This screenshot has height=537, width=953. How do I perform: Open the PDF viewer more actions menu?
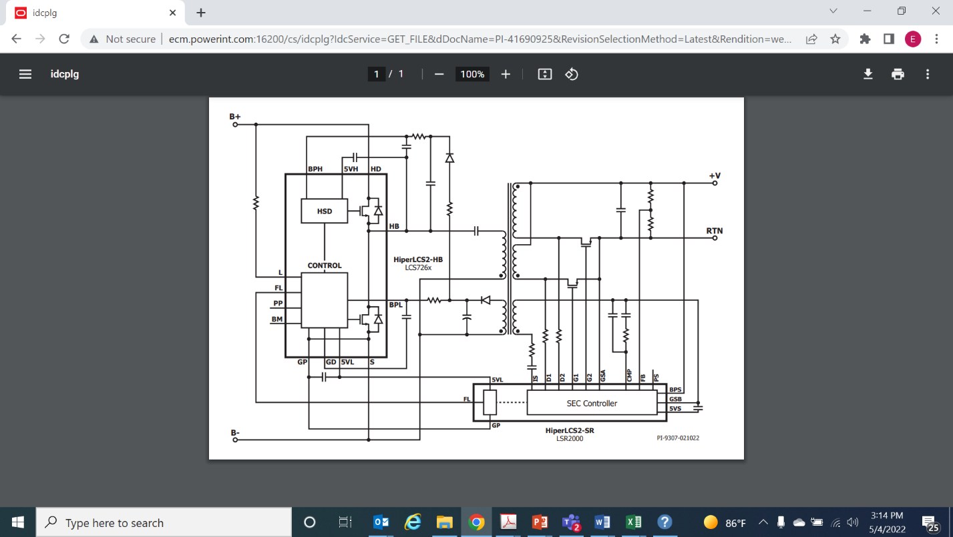pyautogui.click(x=928, y=74)
